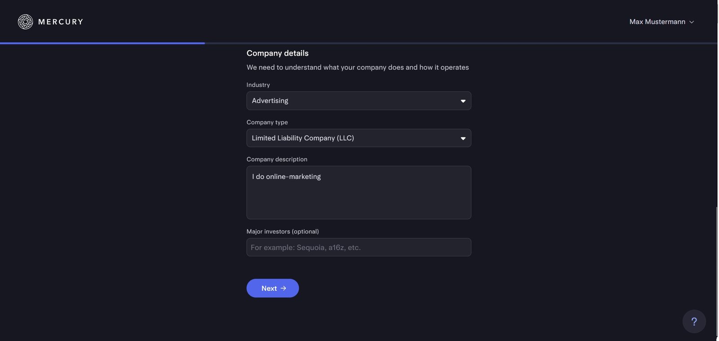Open the help question mark button
719x341 pixels.
point(694,321)
